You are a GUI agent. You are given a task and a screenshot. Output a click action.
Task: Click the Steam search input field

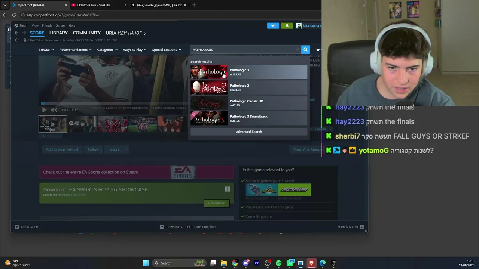[243, 50]
